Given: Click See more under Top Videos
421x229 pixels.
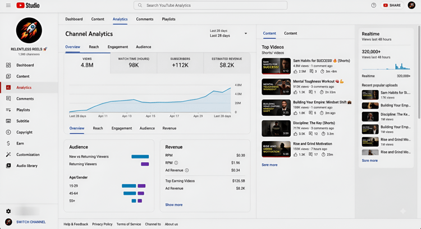Looking at the screenshot, I should point(269,165).
